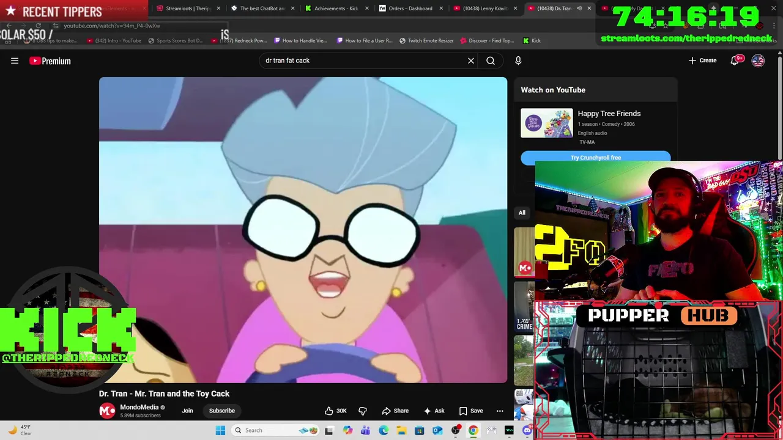Viewport: 783px width, 440px height.
Task: Open the more actions three-dot menu
Action: point(500,411)
